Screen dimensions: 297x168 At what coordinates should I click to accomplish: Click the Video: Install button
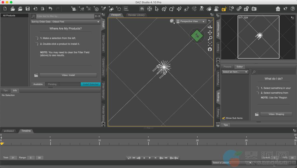[68, 75]
